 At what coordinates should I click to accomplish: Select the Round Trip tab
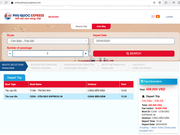(81, 26)
